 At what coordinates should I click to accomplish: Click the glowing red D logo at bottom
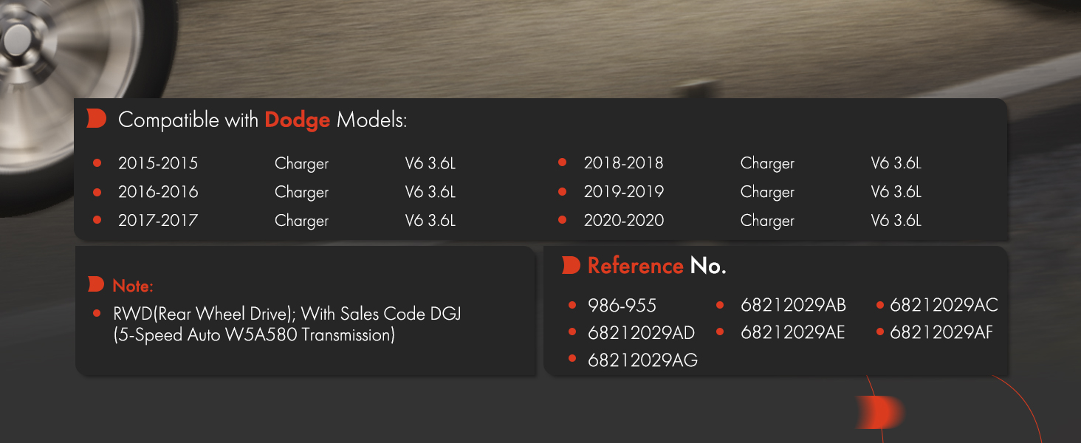(879, 412)
